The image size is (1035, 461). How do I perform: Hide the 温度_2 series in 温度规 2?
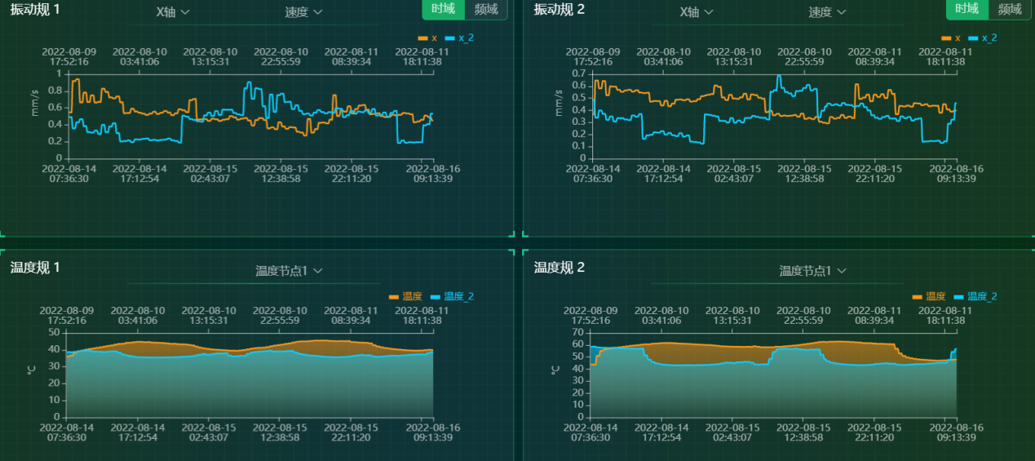(x=975, y=297)
